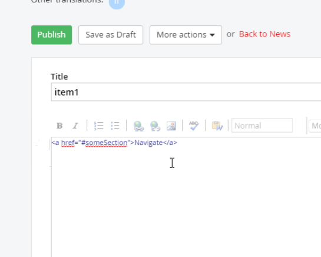
Task: Insert a bulleted list
Action: point(115,126)
